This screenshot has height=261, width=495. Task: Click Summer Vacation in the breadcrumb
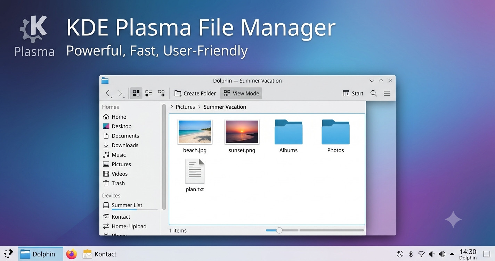225,107
